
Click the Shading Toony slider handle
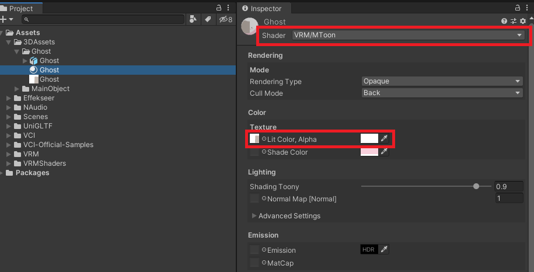pyautogui.click(x=476, y=186)
